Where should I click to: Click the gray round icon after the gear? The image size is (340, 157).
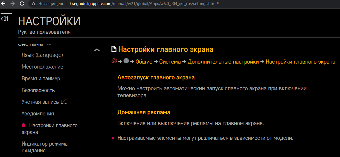[x=126, y=61]
